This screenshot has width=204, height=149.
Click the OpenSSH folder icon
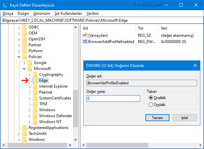[24, 39]
